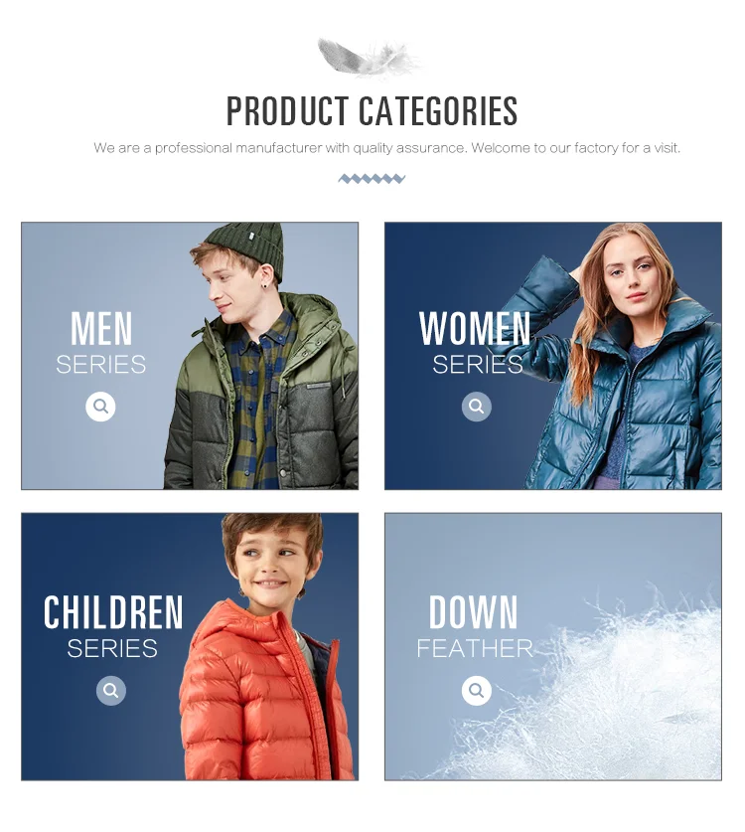Screen dimensions: 745x832
Task: Select the CHILDREN heading text
Action: tap(113, 612)
